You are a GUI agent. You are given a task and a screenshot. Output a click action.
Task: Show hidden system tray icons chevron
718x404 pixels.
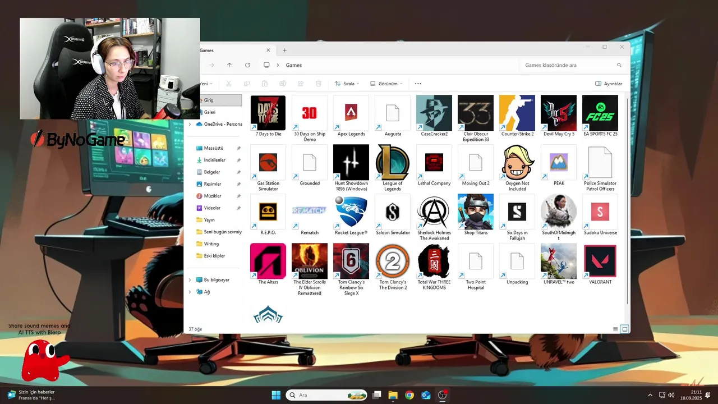[650, 395]
